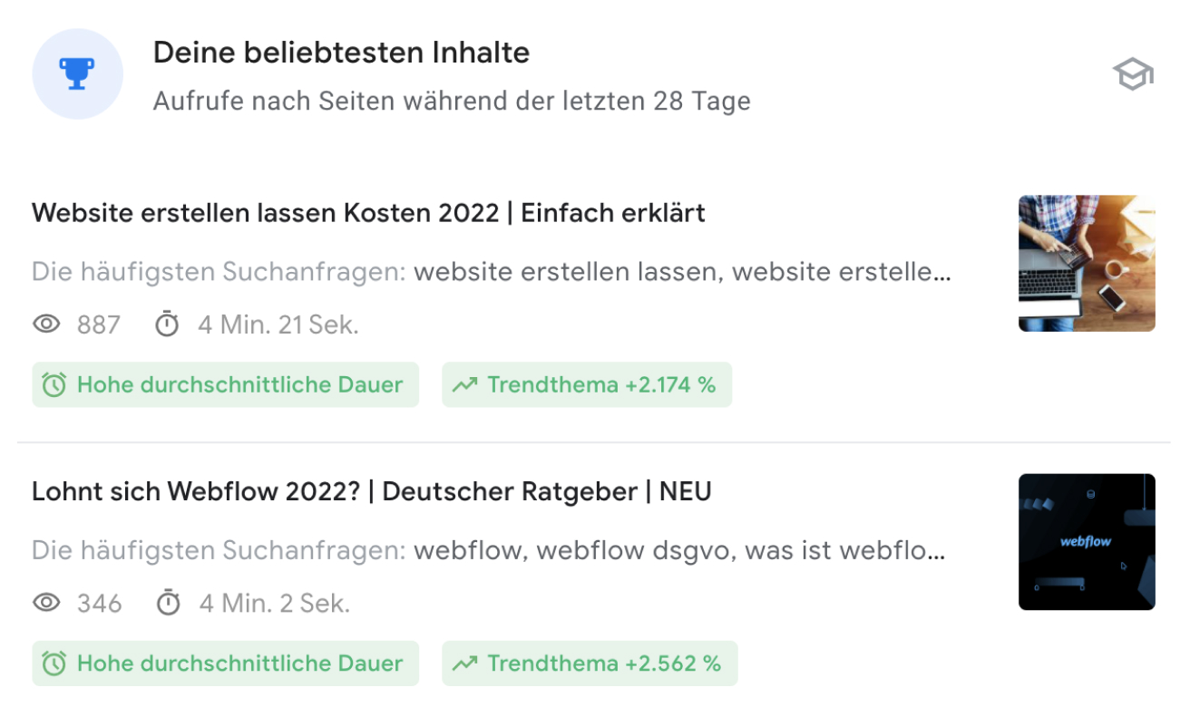1190x707 pixels.
Task: Click the Deine beliebtesten Inhalte heading
Action: 341,53
